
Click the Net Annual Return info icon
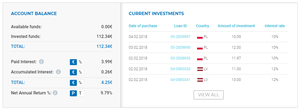[55, 93]
